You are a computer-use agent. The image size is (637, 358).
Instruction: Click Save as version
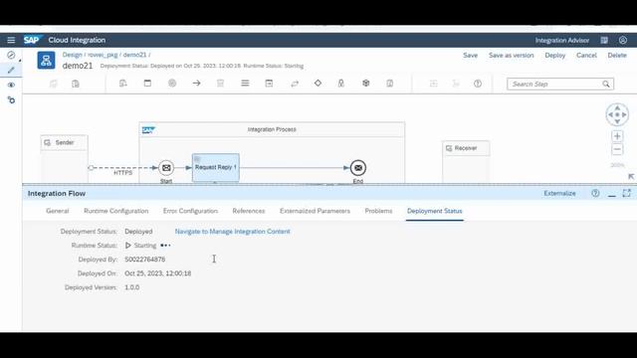click(511, 56)
